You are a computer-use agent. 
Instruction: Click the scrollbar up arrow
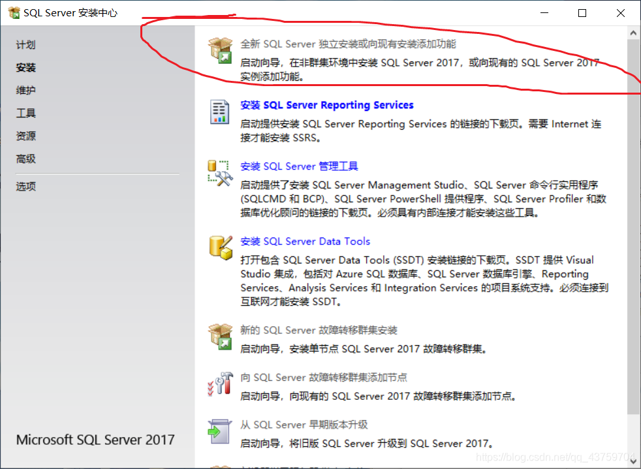coord(634,33)
